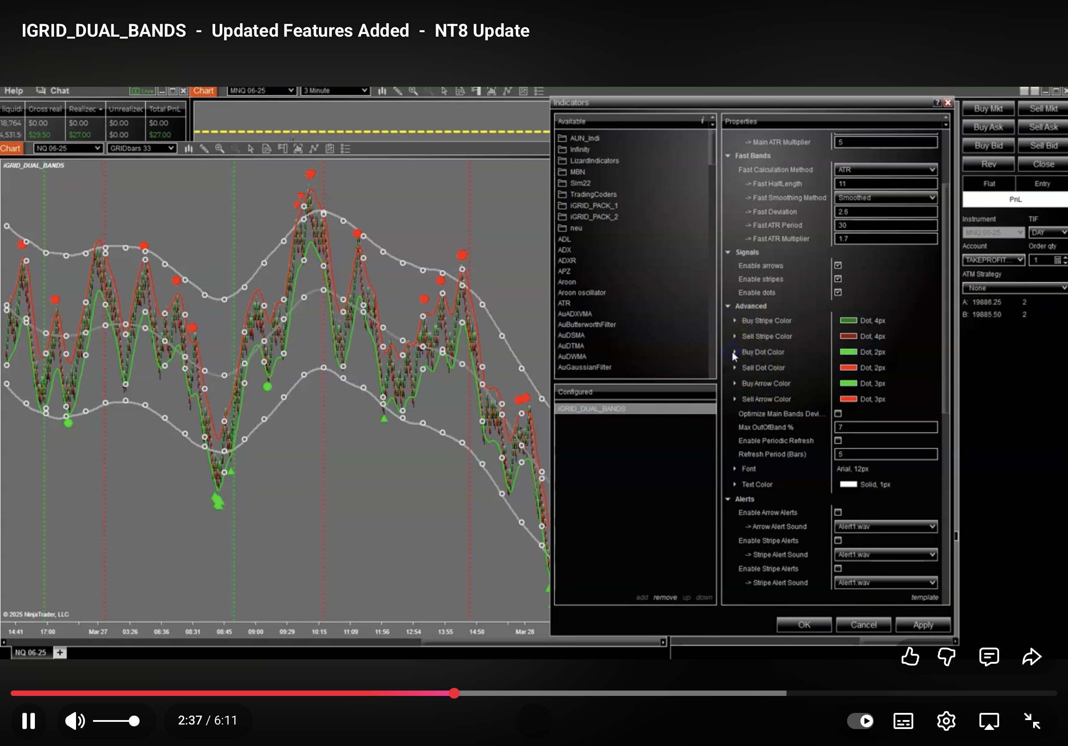Viewport: 1068px width, 746px height.
Task: Open video settings gear
Action: [x=945, y=721]
